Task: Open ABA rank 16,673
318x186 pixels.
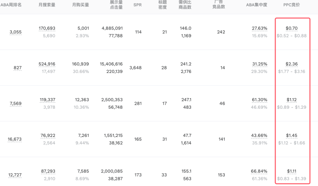Action: point(15,139)
